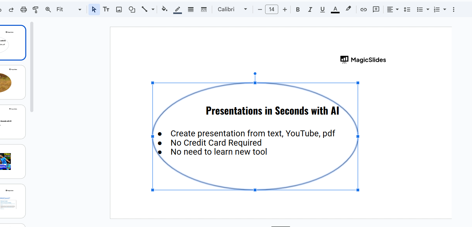
Task: Toggle Bold formatting
Action: pos(298,10)
